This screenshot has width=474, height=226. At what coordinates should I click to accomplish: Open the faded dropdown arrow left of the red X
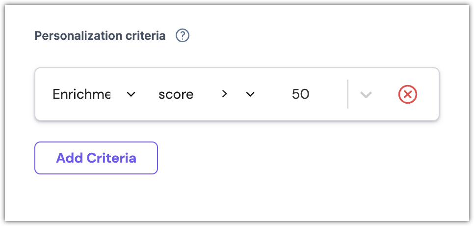click(x=366, y=94)
